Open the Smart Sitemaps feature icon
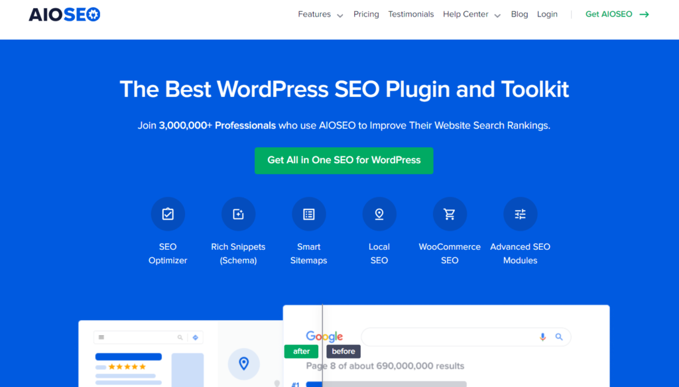 tap(308, 213)
